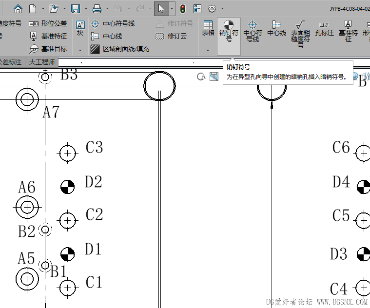Click the traffic light rebuild icon
Image resolution: width=370 pixels, height=308 pixels.
pyautogui.click(x=183, y=9)
